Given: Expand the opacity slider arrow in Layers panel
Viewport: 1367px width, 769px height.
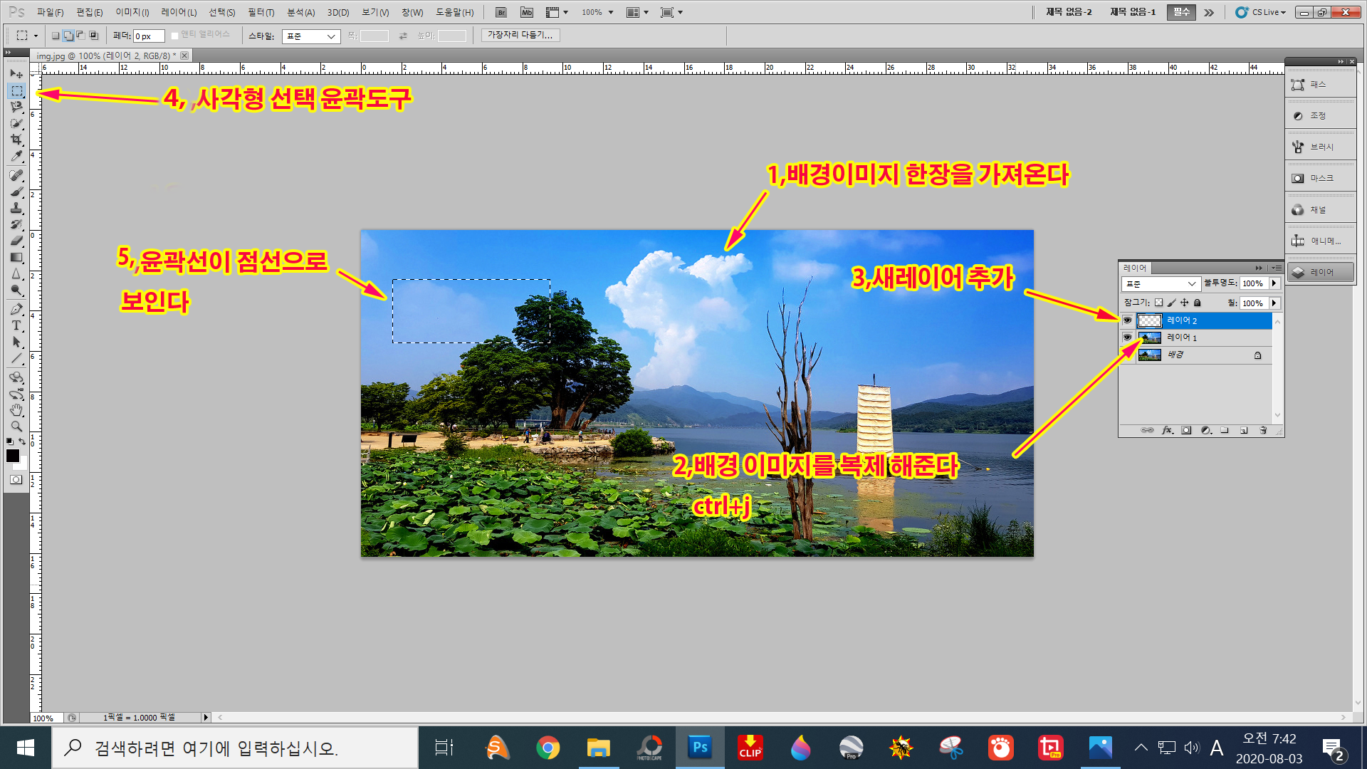Looking at the screenshot, I should (1274, 283).
